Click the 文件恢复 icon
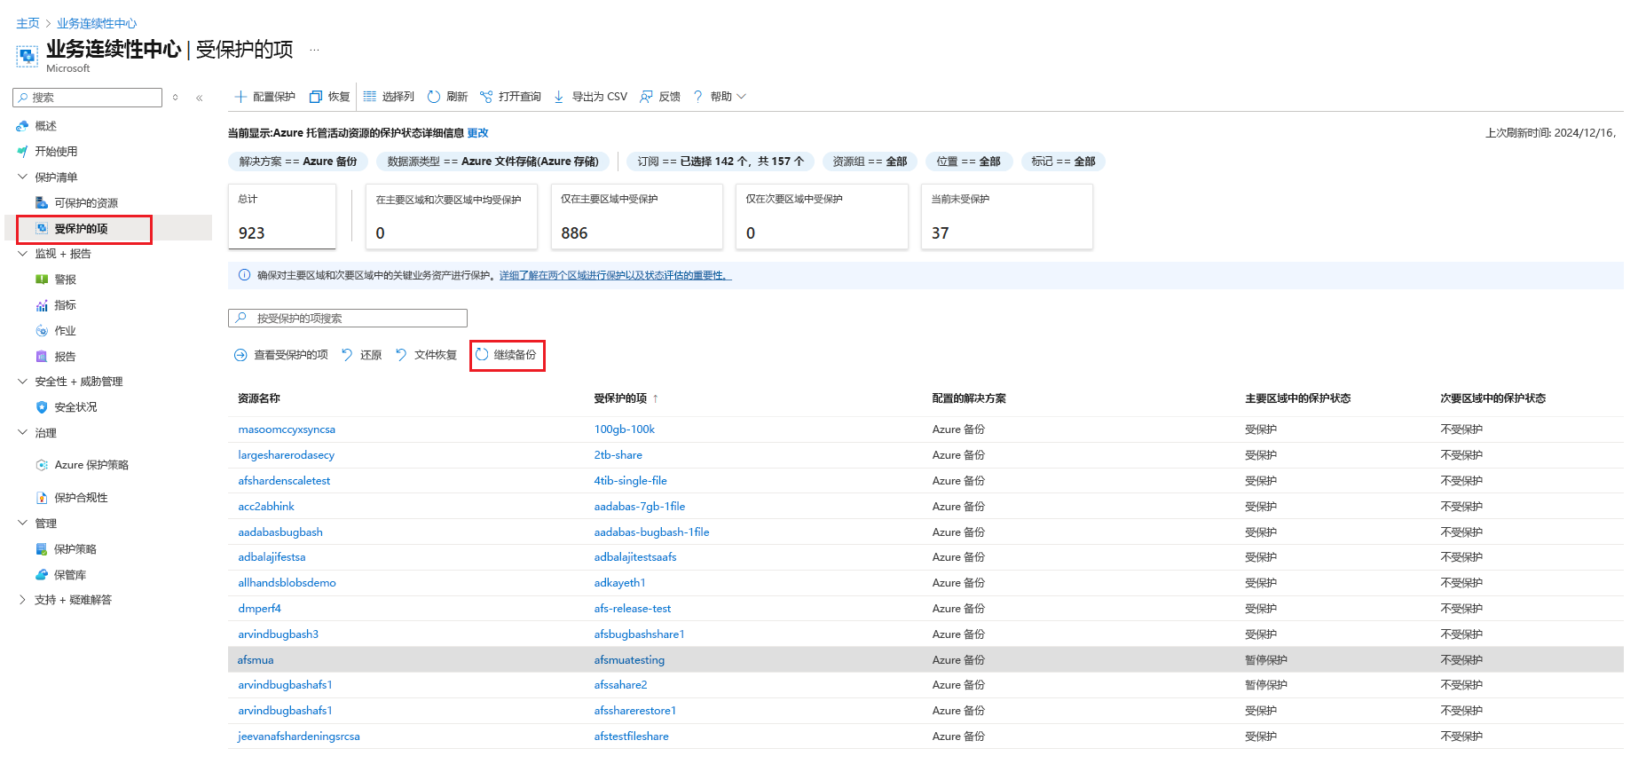Viewport: 1638px width, 772px height. [x=401, y=355]
